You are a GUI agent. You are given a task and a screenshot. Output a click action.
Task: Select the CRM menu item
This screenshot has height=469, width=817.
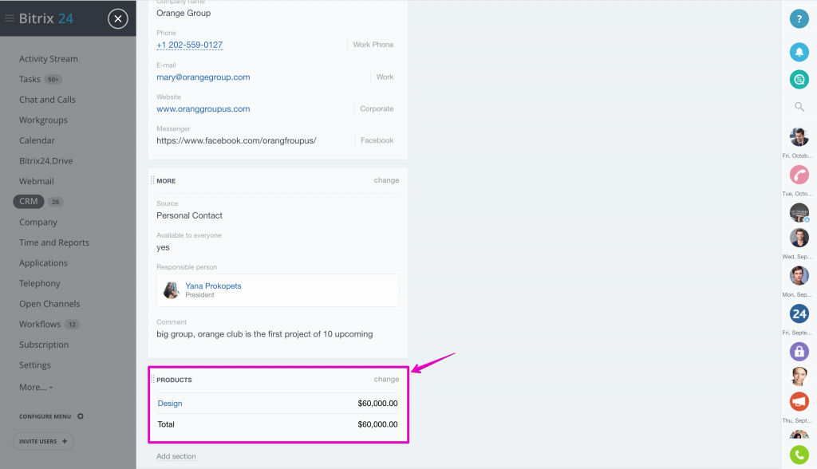(x=29, y=201)
